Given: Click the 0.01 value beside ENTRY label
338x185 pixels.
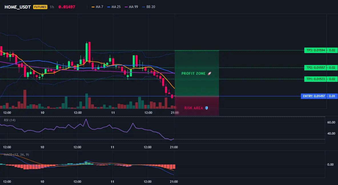Looking at the screenshot, I should (x=332, y=96).
